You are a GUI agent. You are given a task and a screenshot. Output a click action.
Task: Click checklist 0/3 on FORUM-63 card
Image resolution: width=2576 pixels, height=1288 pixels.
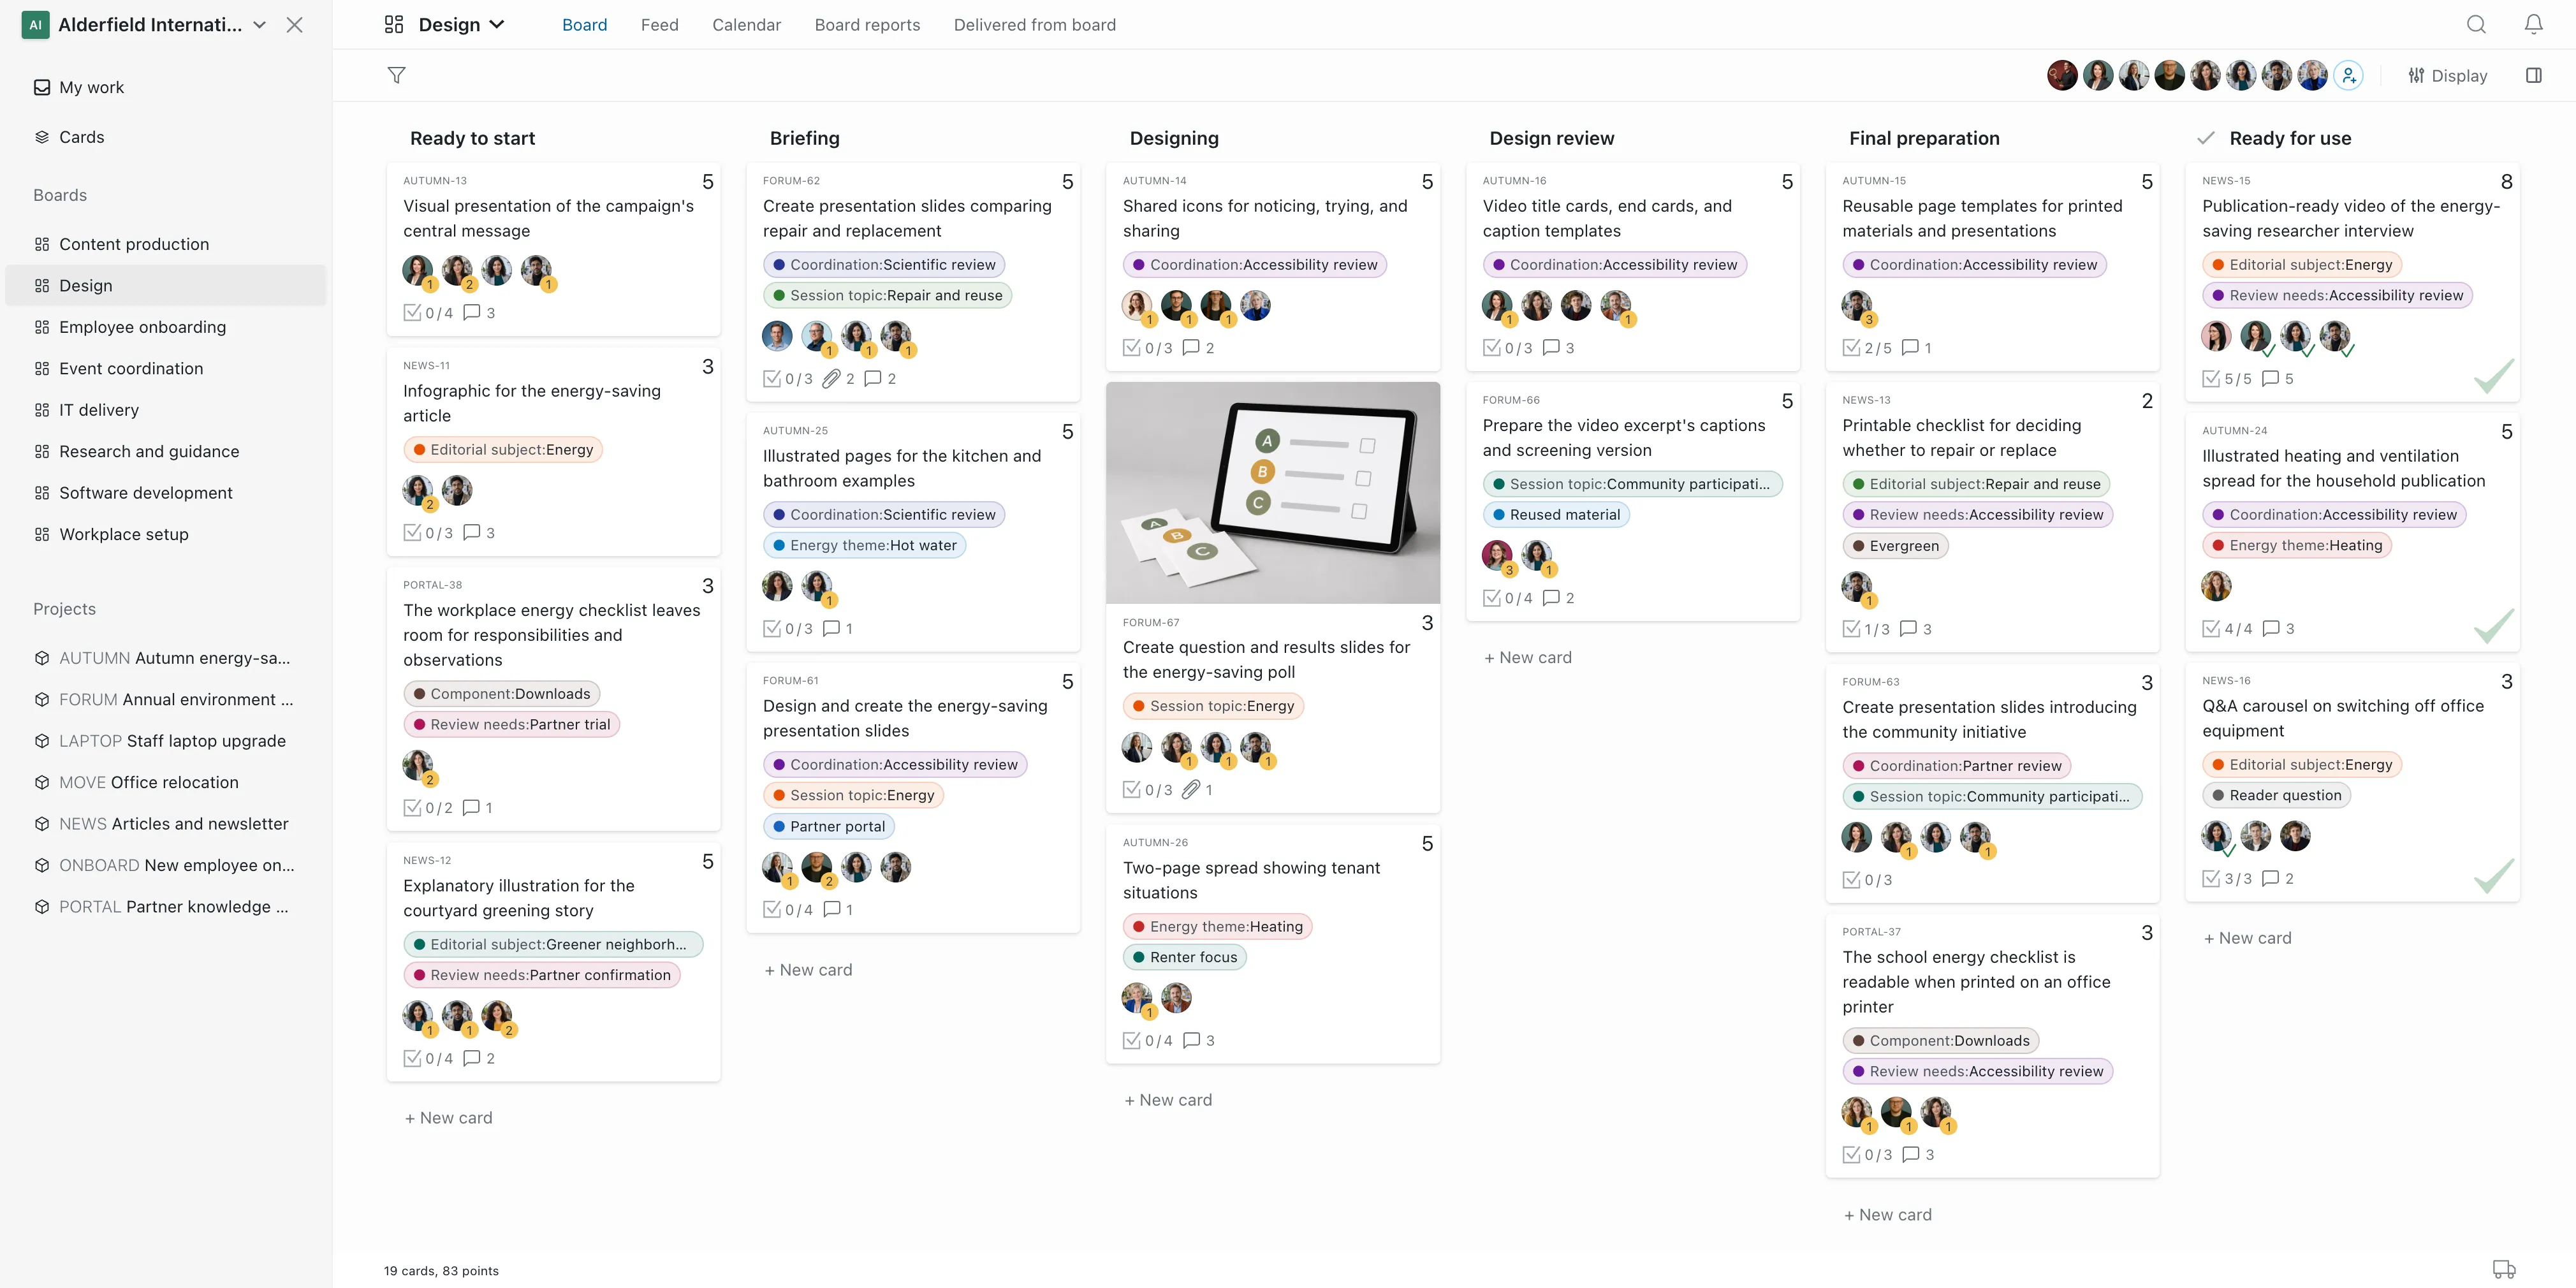[x=1867, y=879]
